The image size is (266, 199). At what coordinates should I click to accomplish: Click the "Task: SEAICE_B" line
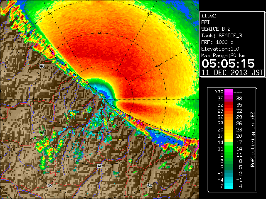(222, 36)
